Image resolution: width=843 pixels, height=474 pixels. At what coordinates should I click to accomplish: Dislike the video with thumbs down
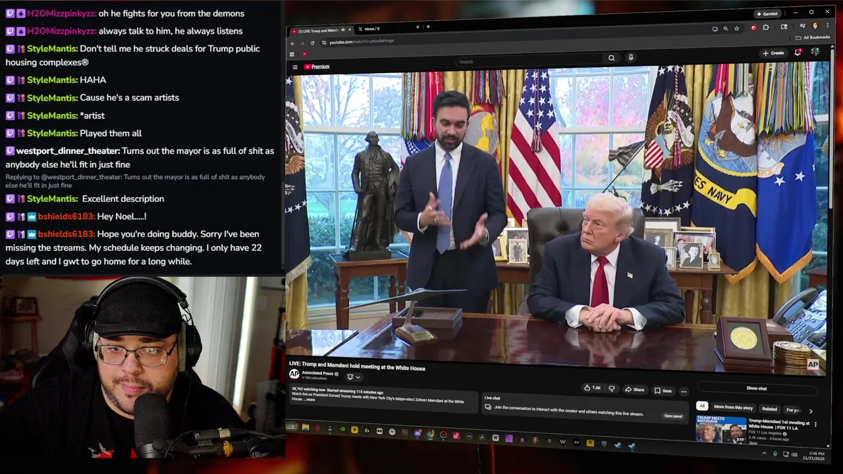[x=611, y=389]
